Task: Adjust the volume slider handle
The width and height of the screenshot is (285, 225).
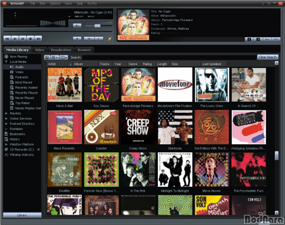Action: click(97, 26)
